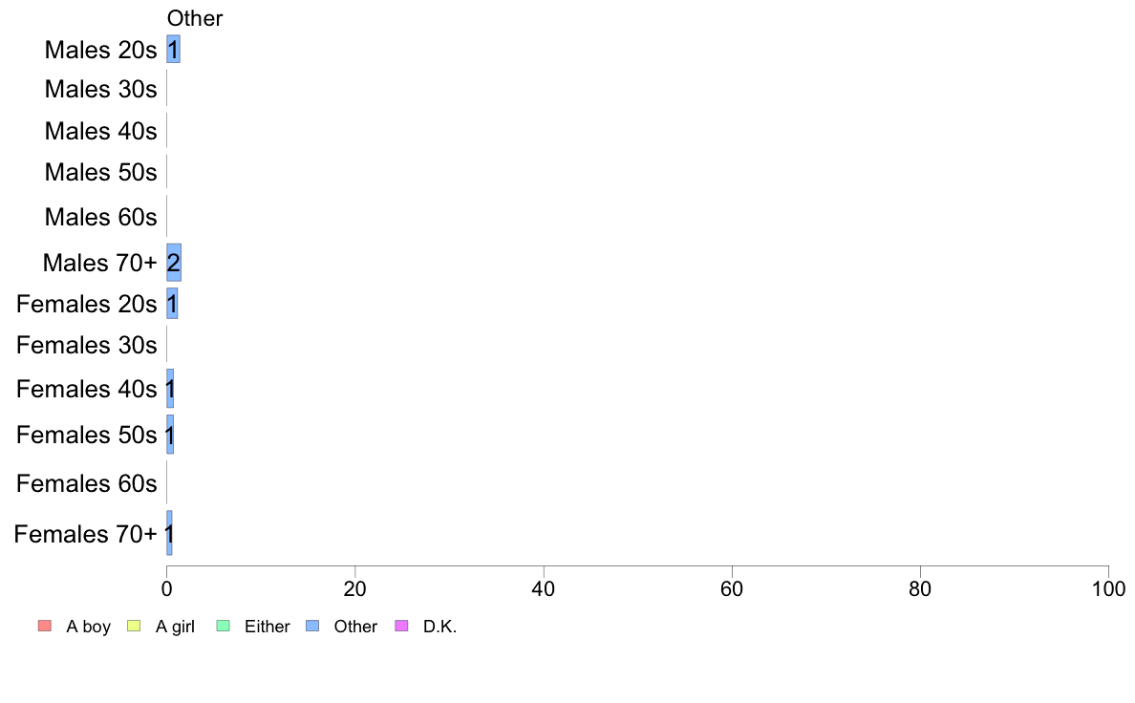
Task: Click the Other chart title
Action: (195, 18)
